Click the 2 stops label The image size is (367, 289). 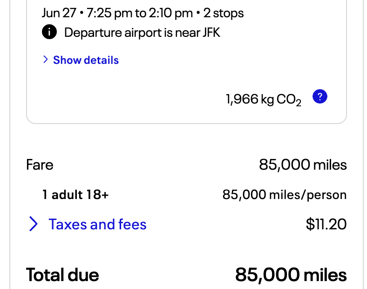(223, 13)
